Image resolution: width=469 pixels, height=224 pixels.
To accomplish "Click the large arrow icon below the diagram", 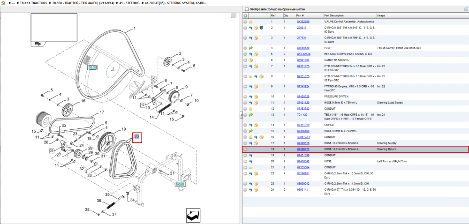I will (193, 215).
